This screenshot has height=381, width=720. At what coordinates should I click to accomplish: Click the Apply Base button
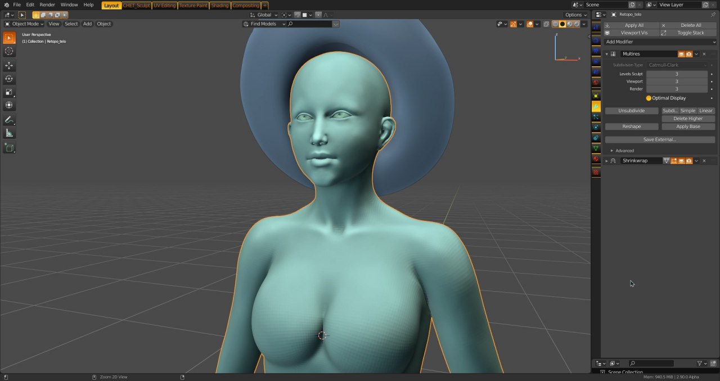click(x=688, y=126)
